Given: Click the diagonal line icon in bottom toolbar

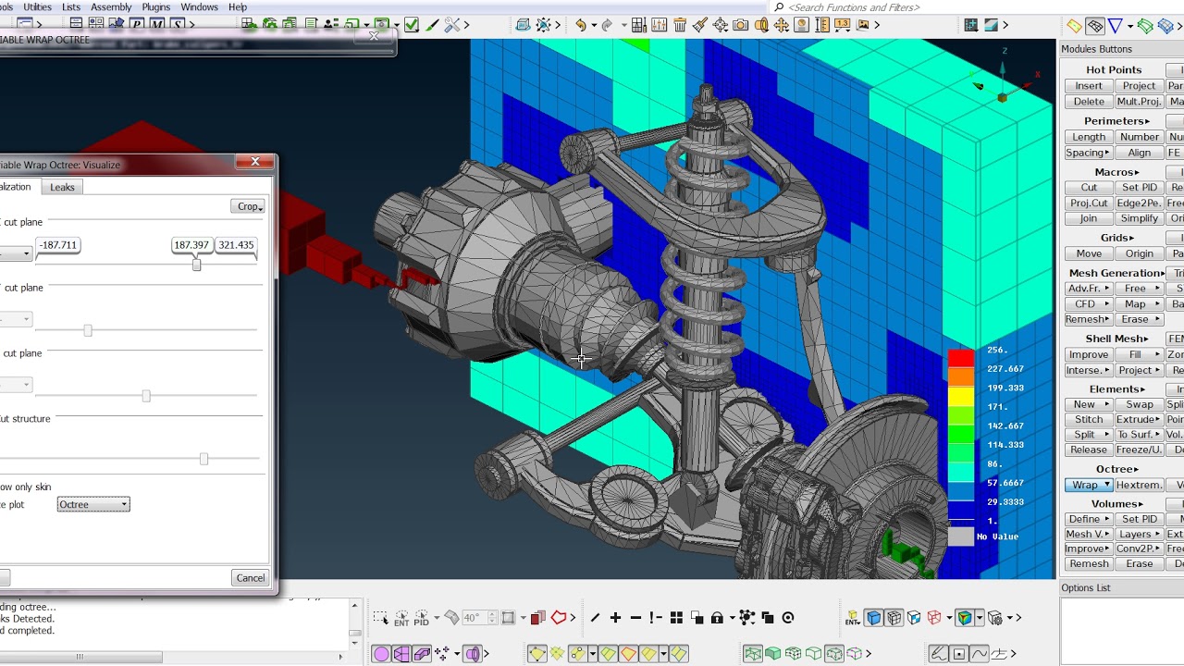Looking at the screenshot, I should (595, 618).
